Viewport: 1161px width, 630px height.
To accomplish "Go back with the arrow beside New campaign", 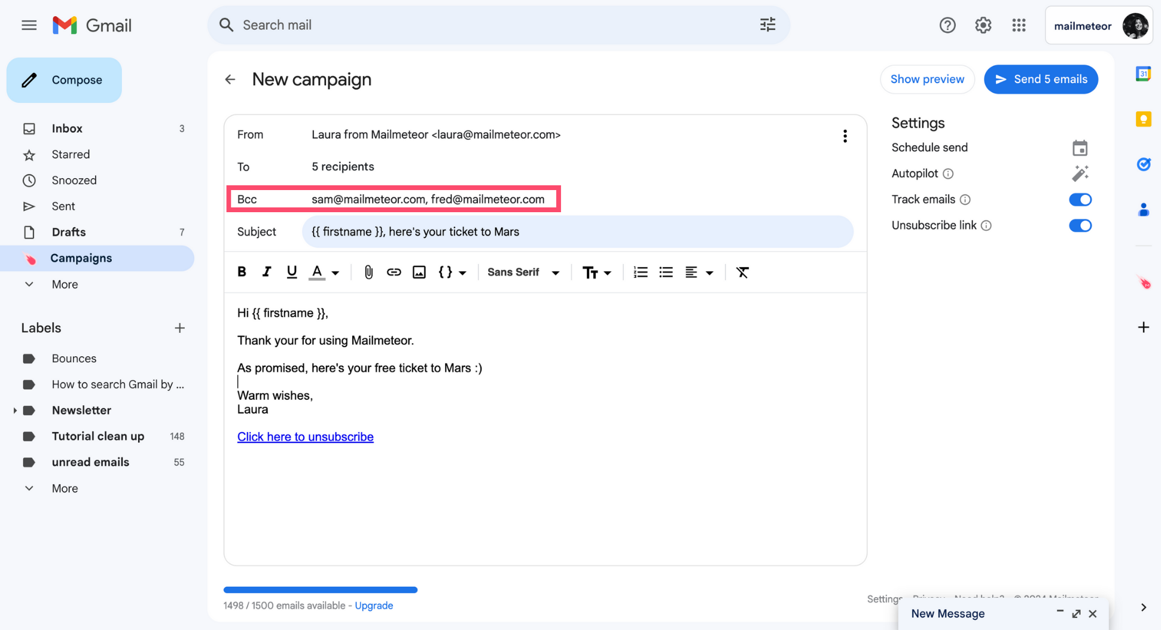I will (230, 79).
